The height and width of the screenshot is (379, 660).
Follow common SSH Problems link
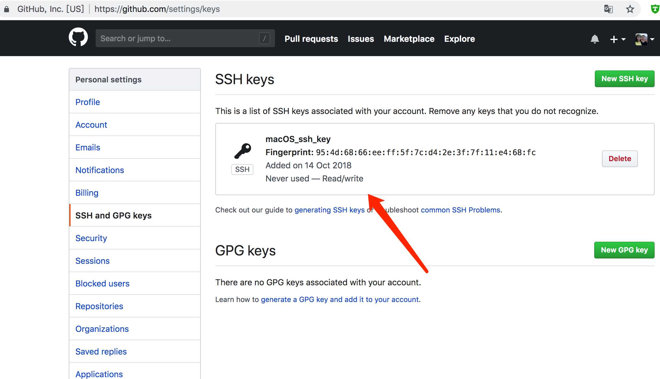pos(460,210)
